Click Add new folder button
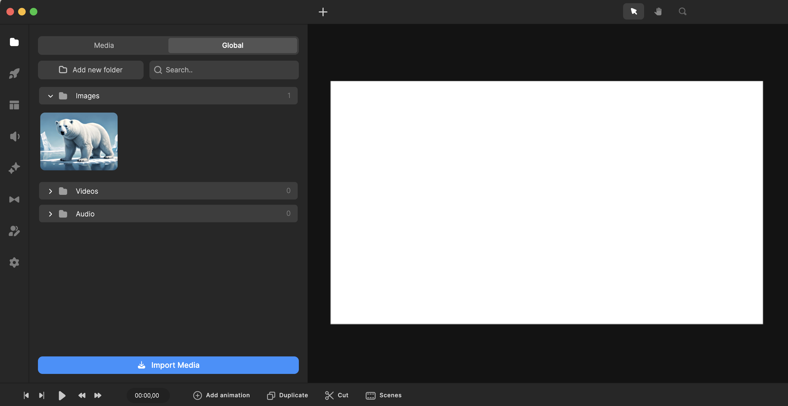The width and height of the screenshot is (788, 406). tap(90, 70)
